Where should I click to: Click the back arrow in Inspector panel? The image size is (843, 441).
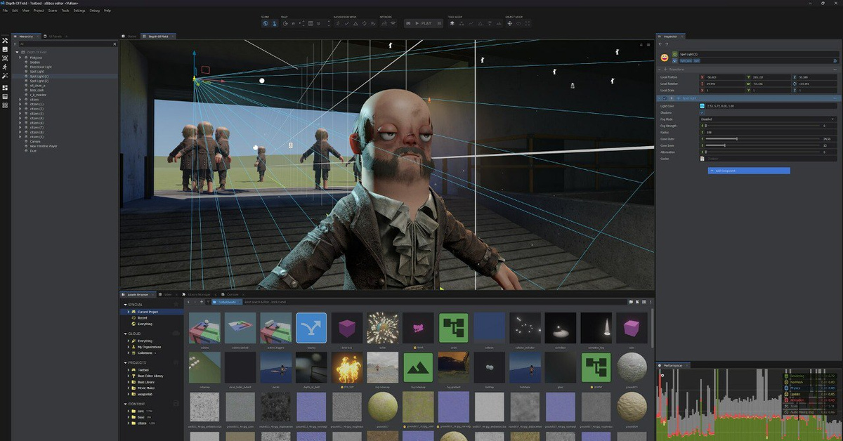click(661, 44)
